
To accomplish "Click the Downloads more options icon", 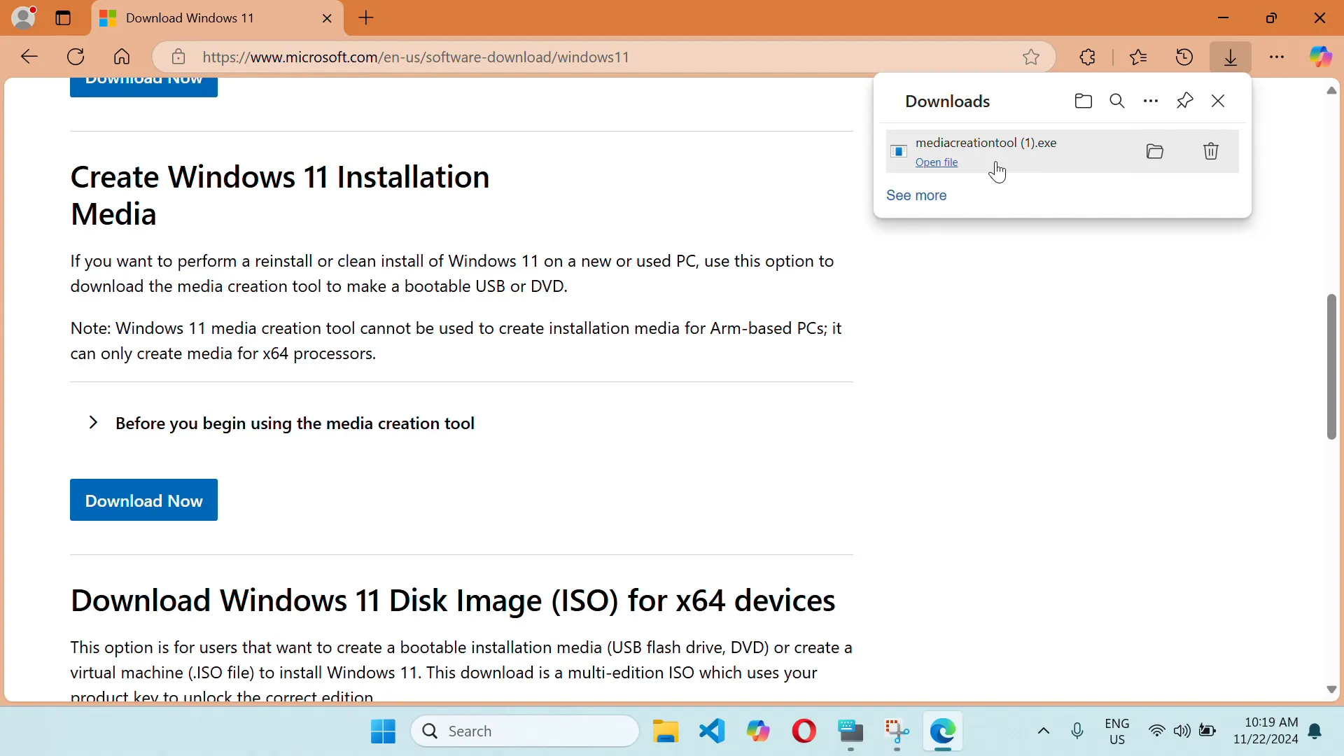I will (1151, 101).
